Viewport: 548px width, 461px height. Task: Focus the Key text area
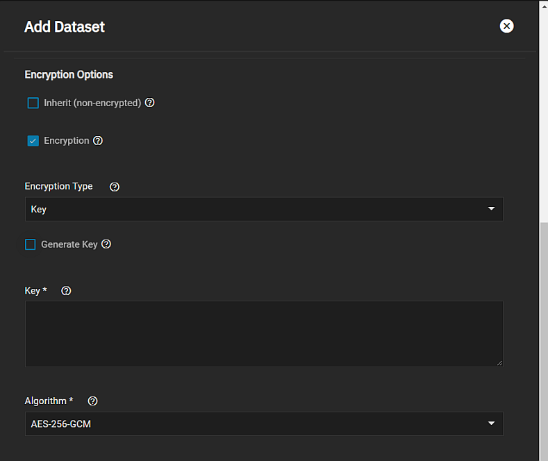(264, 333)
